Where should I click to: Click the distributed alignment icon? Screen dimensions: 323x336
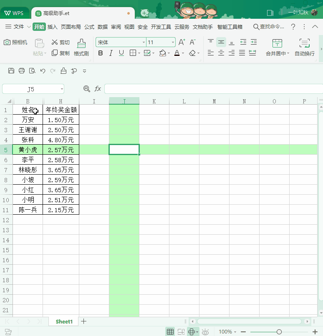(x=252, y=53)
